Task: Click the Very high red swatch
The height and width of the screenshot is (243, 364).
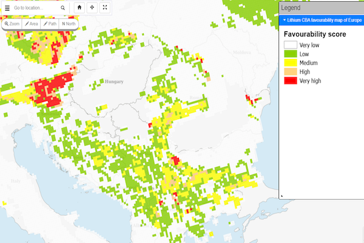Action: (291, 81)
